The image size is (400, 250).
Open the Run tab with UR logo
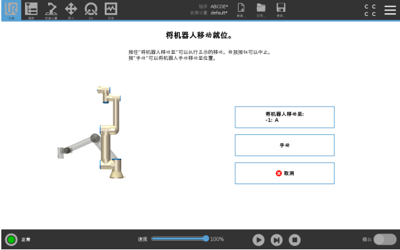pos(11,10)
